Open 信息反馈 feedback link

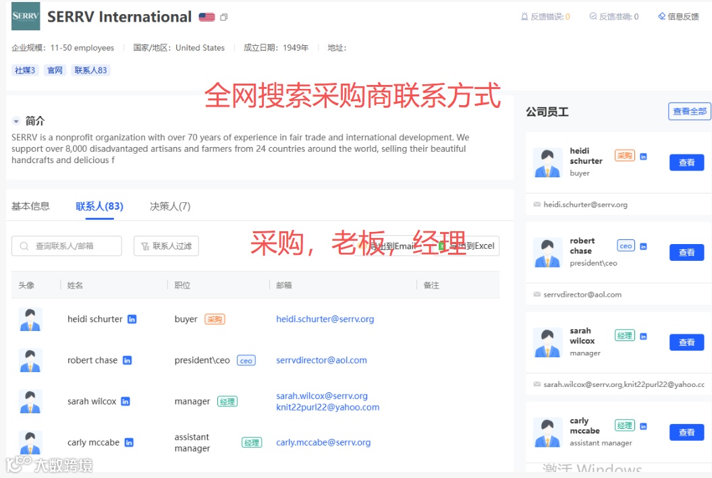pos(678,16)
